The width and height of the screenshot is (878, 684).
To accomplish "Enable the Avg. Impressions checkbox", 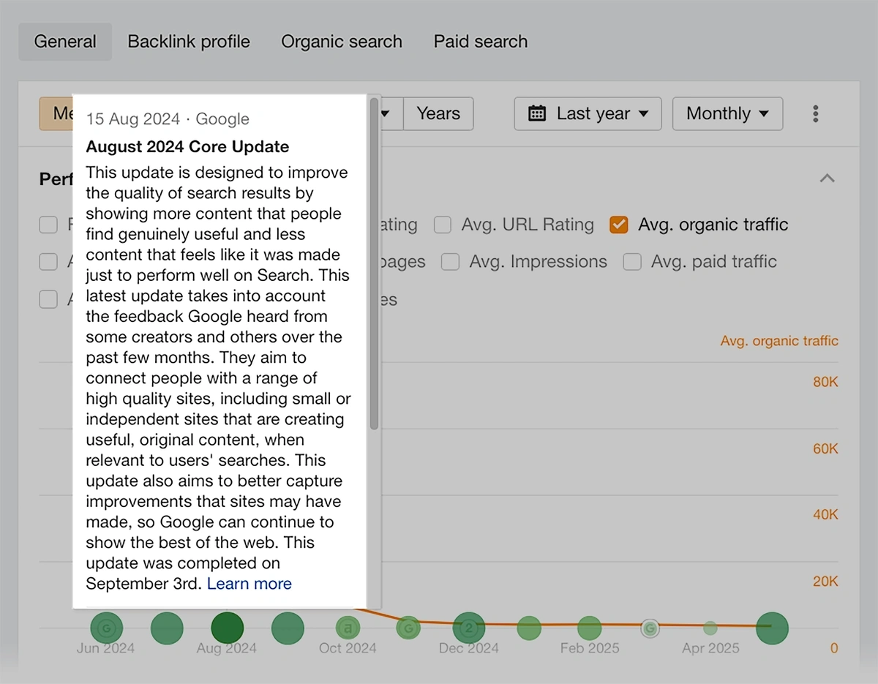I will 450,261.
